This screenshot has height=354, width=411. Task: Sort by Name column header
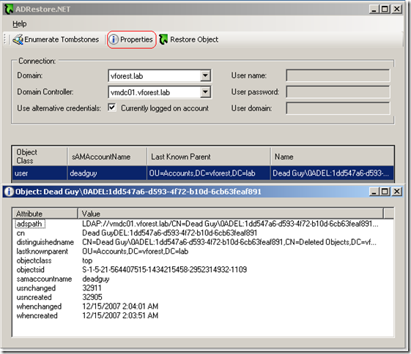click(x=332, y=157)
